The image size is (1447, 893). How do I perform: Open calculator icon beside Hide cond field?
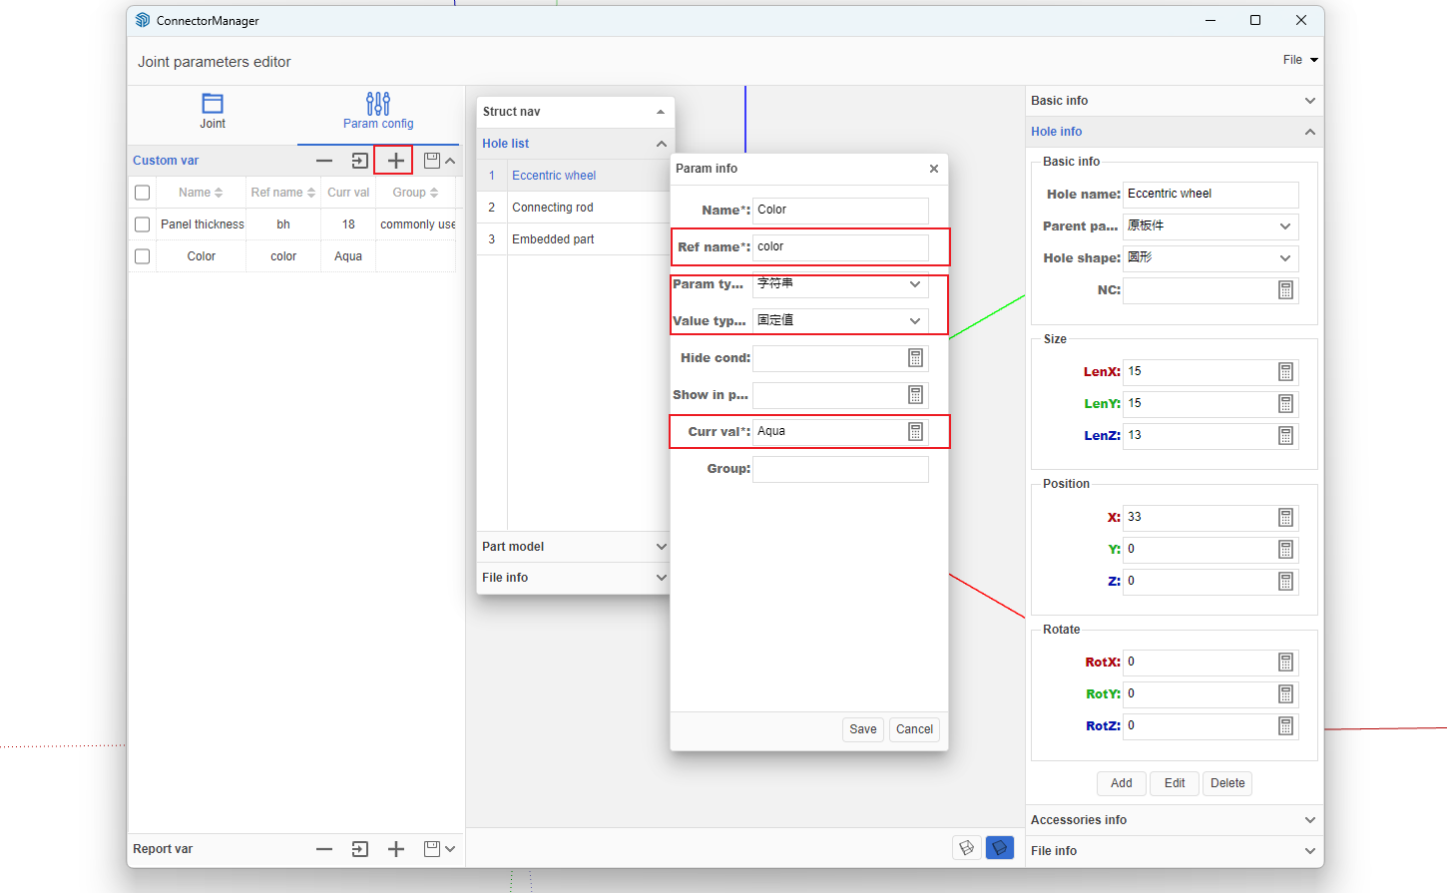pos(915,358)
